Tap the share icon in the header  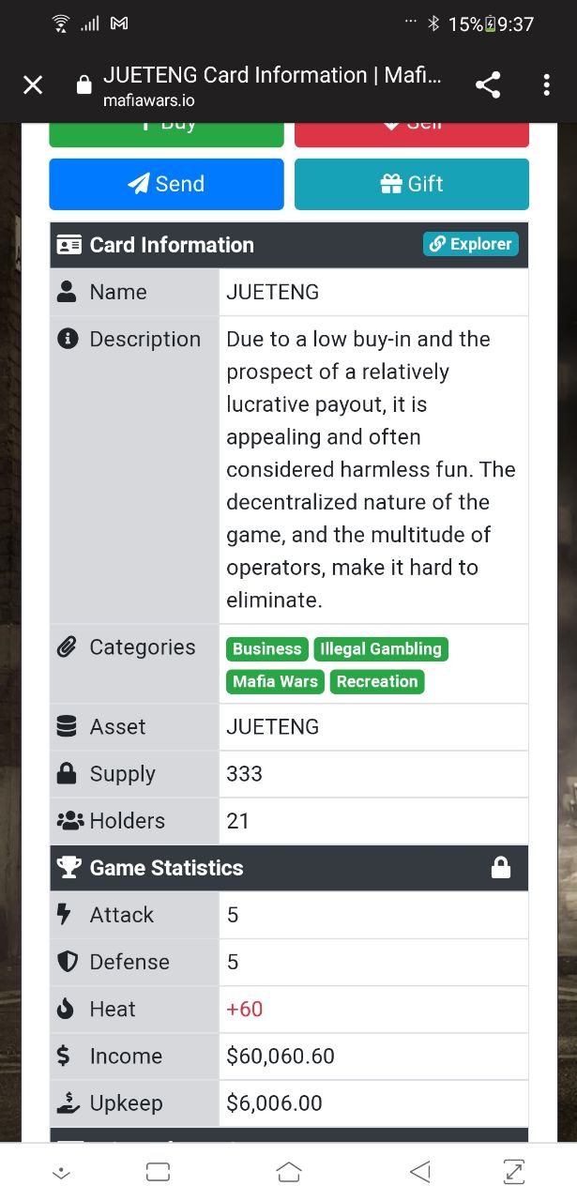pyautogui.click(x=488, y=85)
